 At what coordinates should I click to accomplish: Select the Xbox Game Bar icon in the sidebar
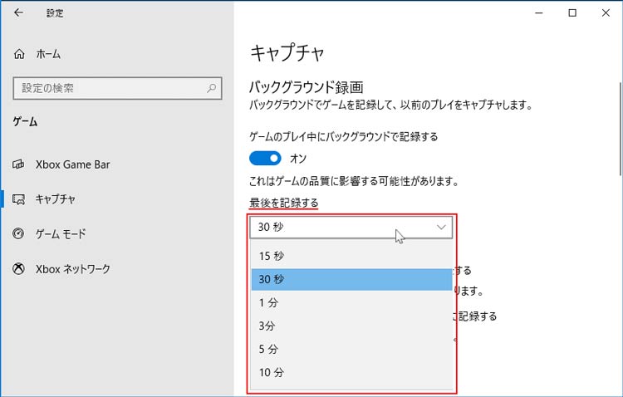(18, 164)
